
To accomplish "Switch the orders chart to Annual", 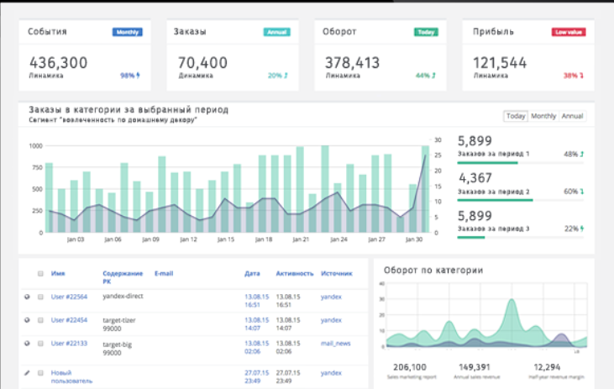I will [572, 116].
